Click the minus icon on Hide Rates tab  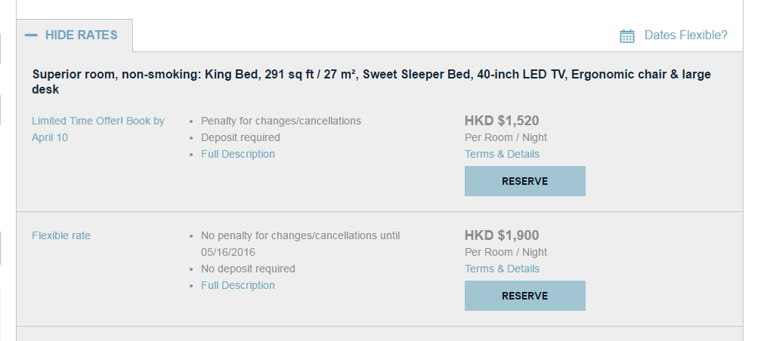(x=31, y=35)
